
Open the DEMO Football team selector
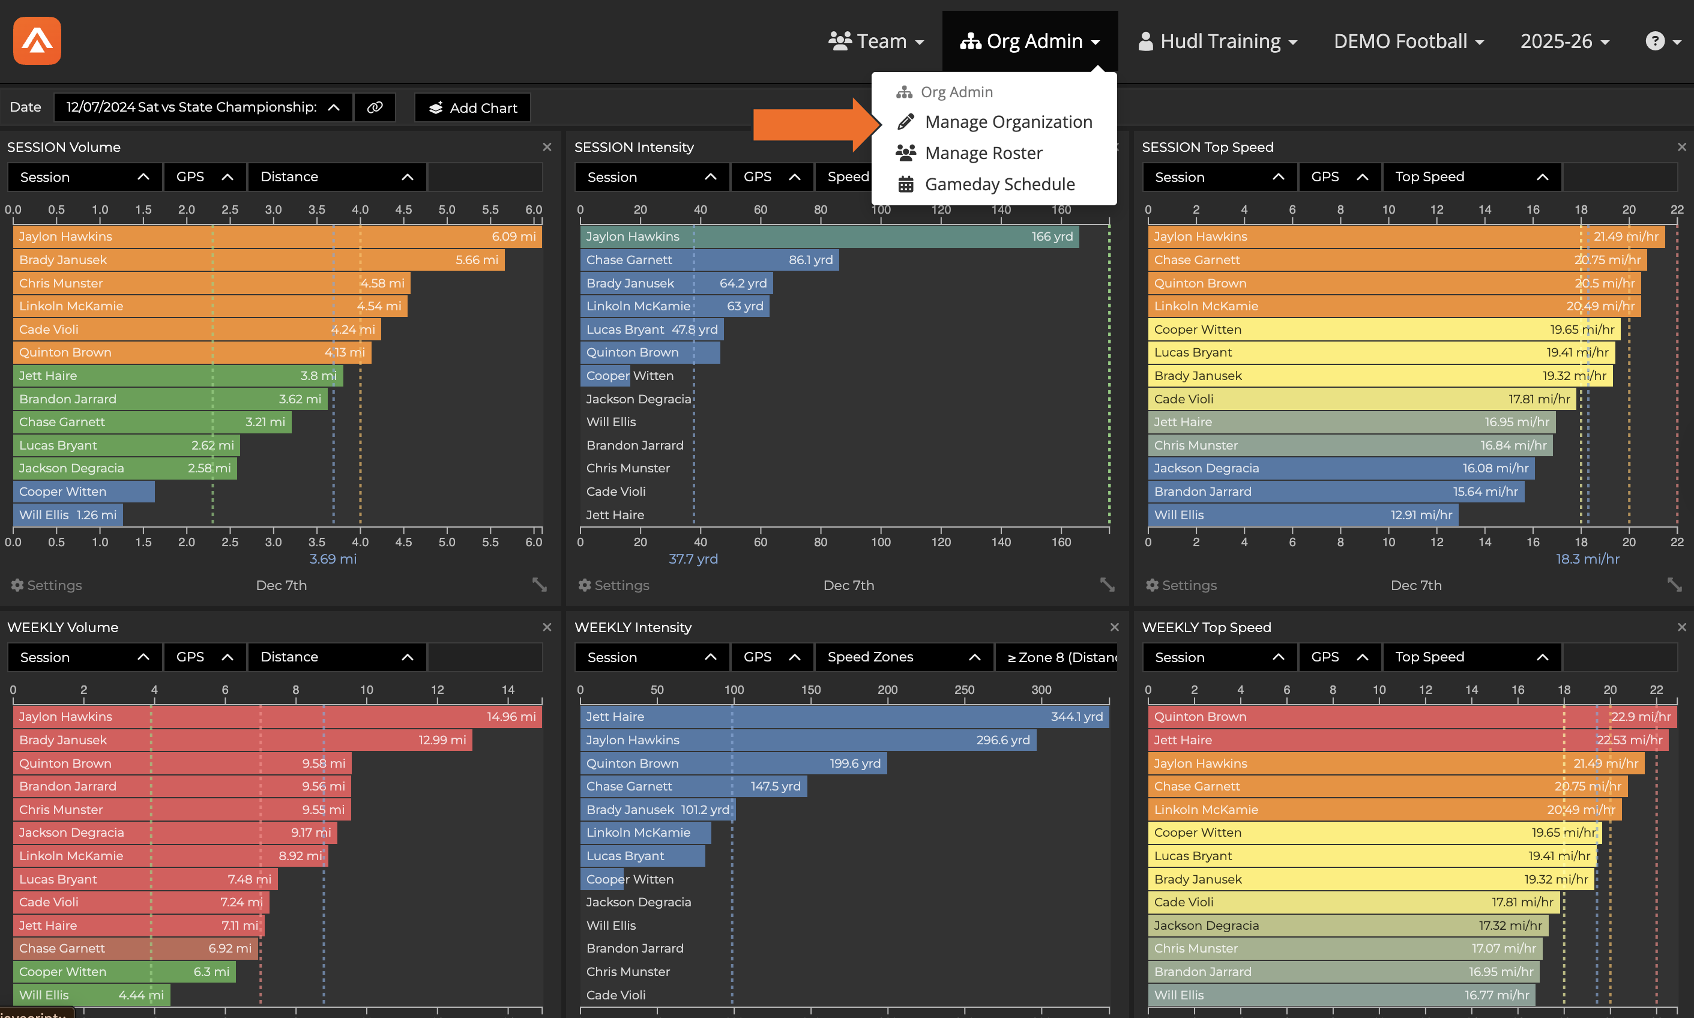tap(1408, 41)
